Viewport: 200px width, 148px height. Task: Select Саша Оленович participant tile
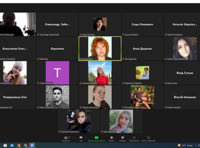point(142,24)
